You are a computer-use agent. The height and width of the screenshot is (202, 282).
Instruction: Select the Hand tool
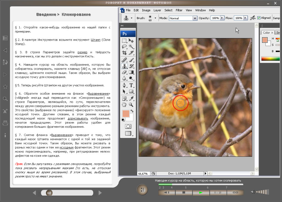[x=124, y=105]
